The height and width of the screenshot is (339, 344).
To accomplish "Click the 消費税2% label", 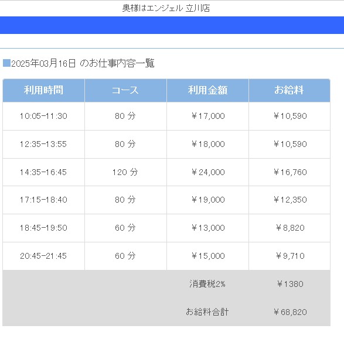I will point(207,284).
